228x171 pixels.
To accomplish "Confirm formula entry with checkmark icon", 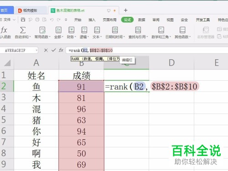I will 53,50.
